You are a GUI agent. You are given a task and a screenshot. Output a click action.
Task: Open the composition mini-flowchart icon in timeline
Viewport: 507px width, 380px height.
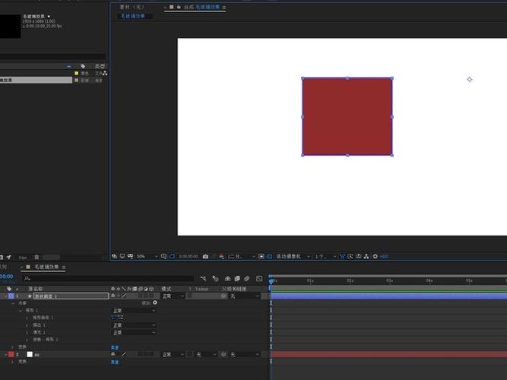tap(203, 278)
